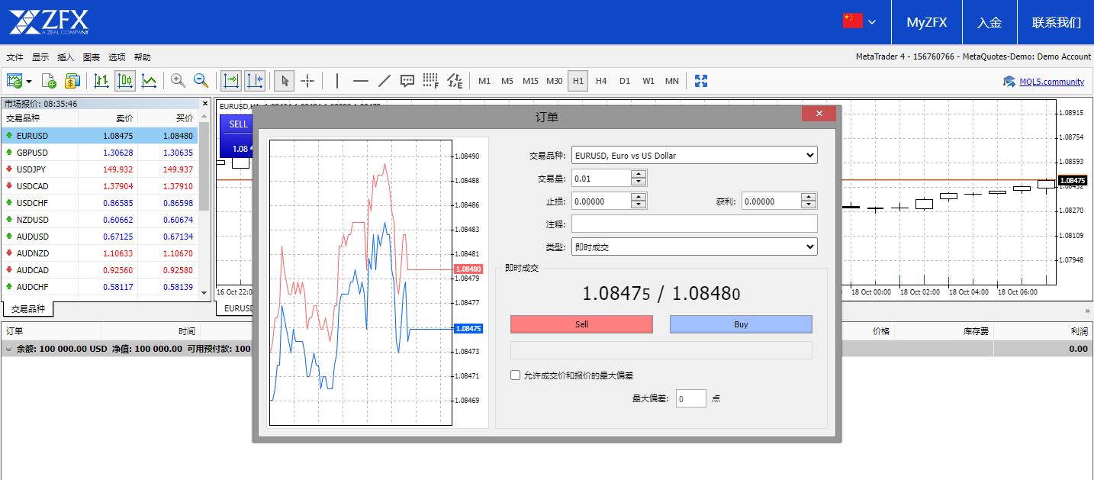
Task: Select USDJPY in market watch
Action: point(99,169)
